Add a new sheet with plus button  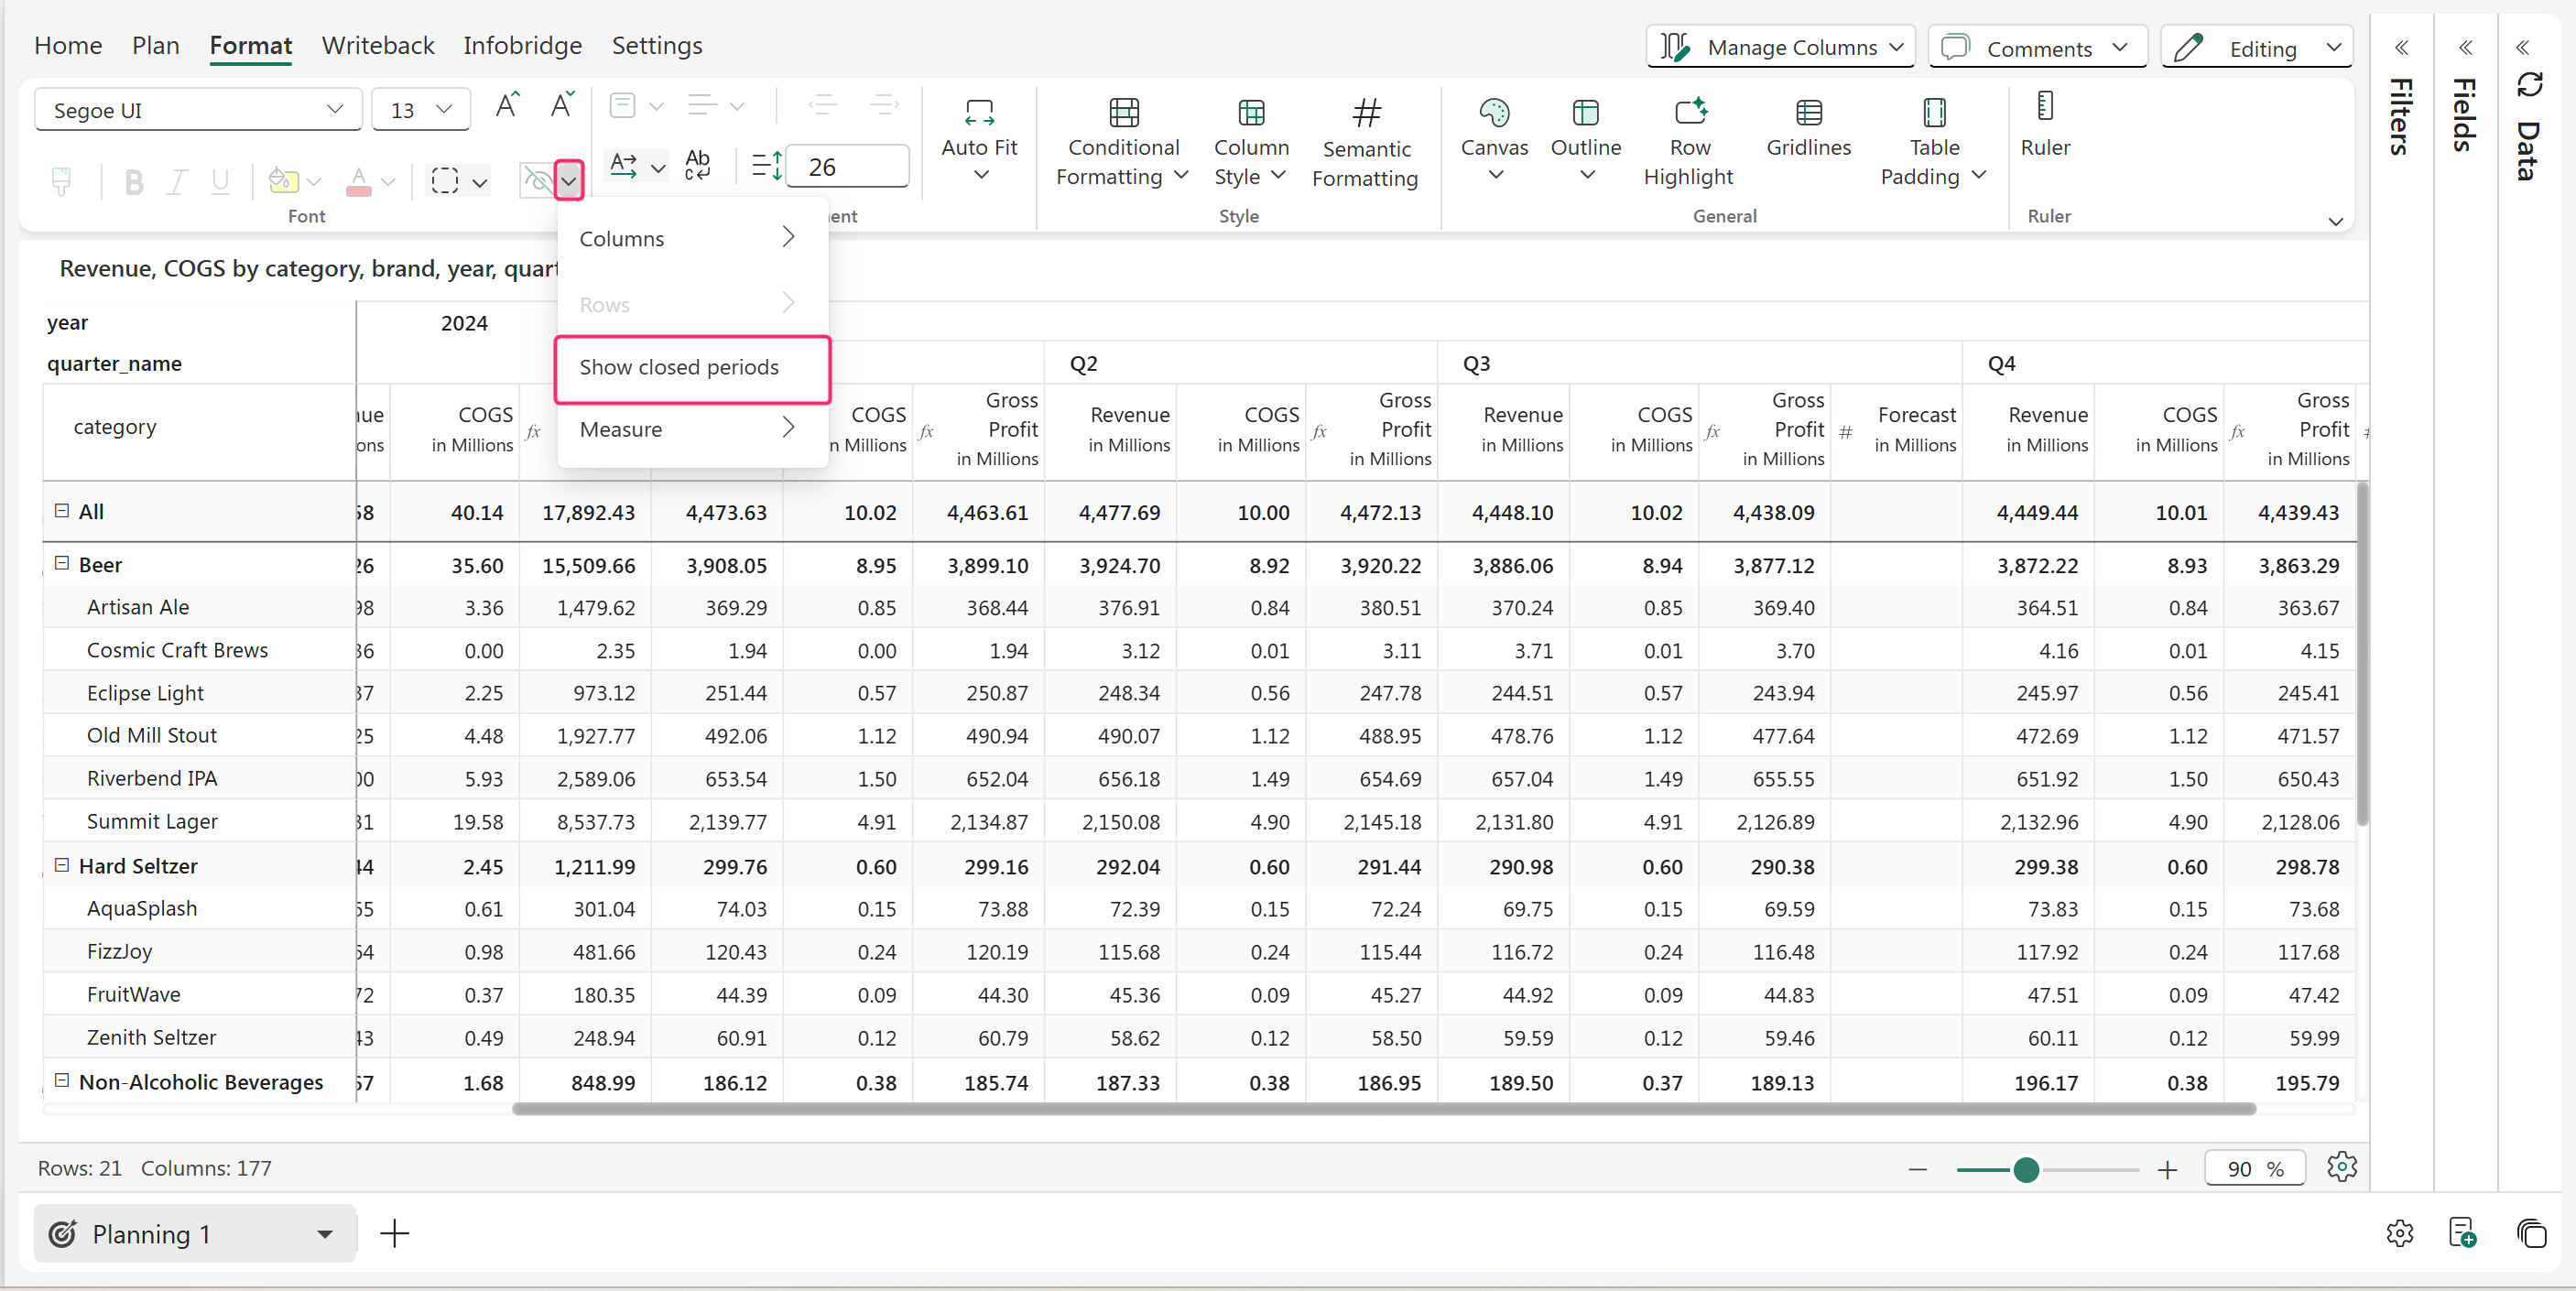395,1233
